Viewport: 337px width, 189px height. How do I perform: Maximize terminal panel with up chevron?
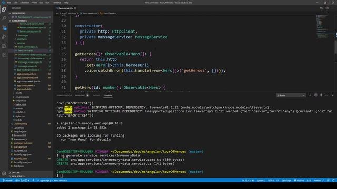[327, 95]
